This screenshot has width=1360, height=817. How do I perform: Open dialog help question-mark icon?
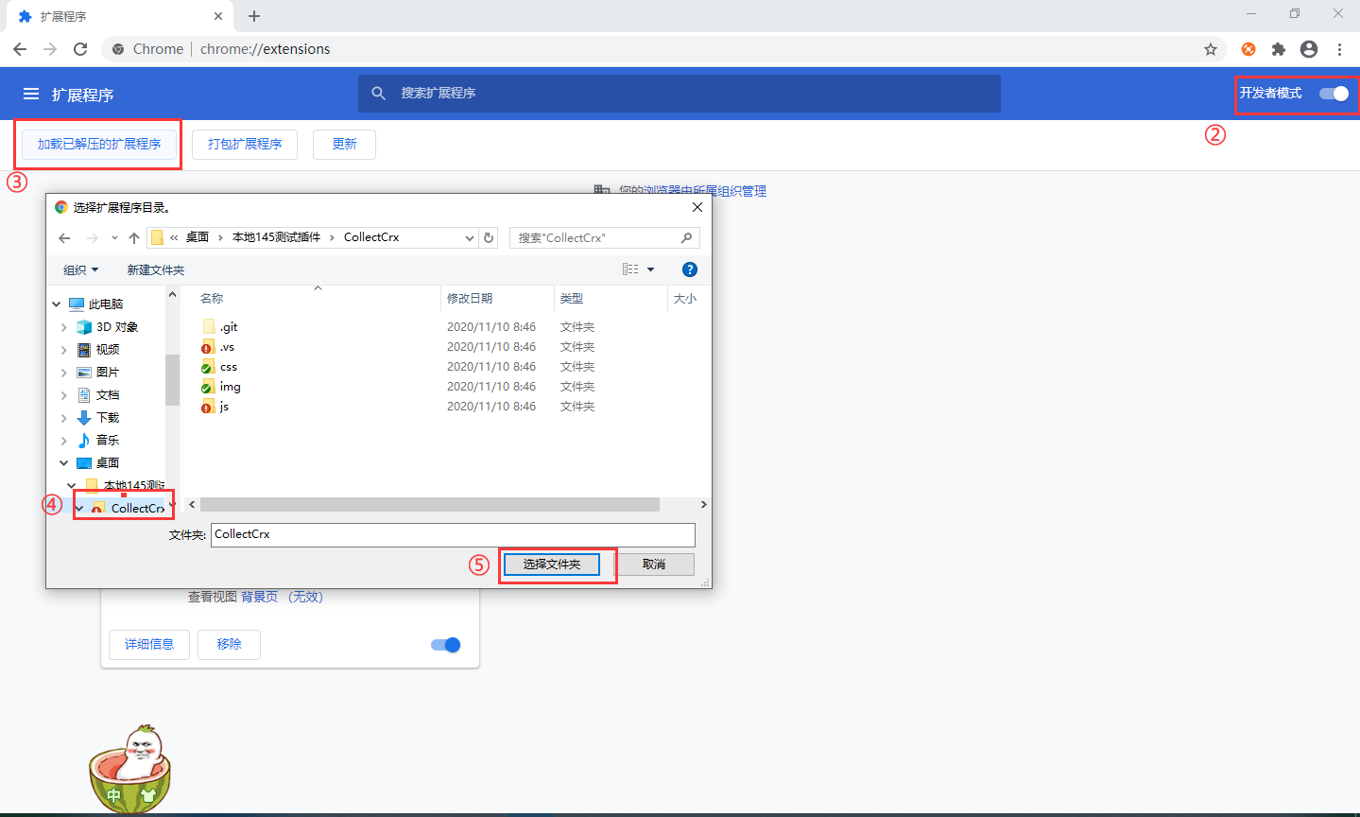pyautogui.click(x=690, y=269)
